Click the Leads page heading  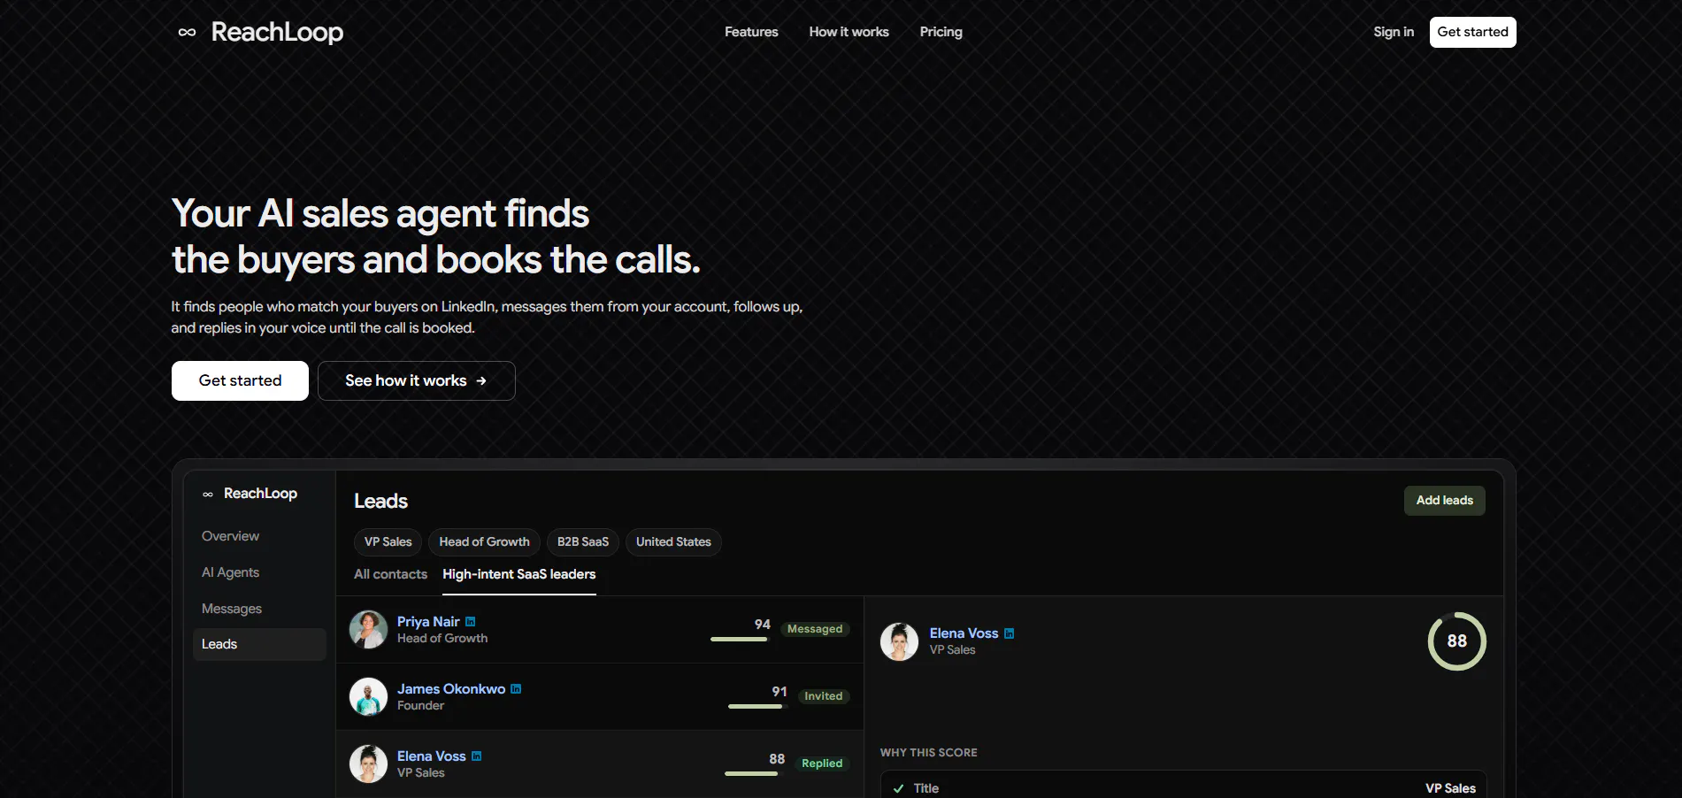click(x=381, y=502)
